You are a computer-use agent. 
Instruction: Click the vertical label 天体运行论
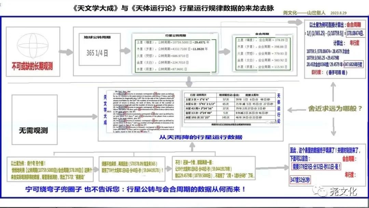coord(279,108)
